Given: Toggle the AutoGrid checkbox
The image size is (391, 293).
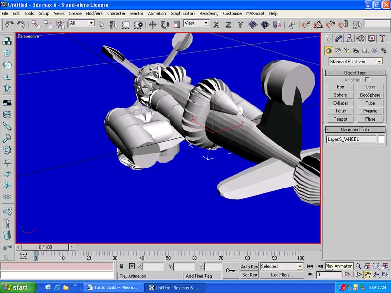Looking at the screenshot, I should (x=368, y=79).
